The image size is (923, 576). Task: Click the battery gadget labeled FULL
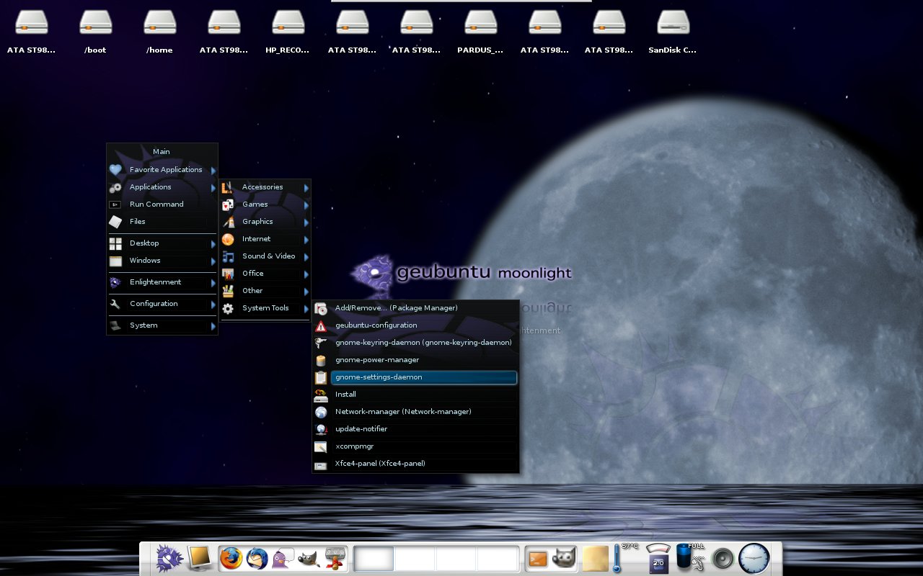[690, 558]
